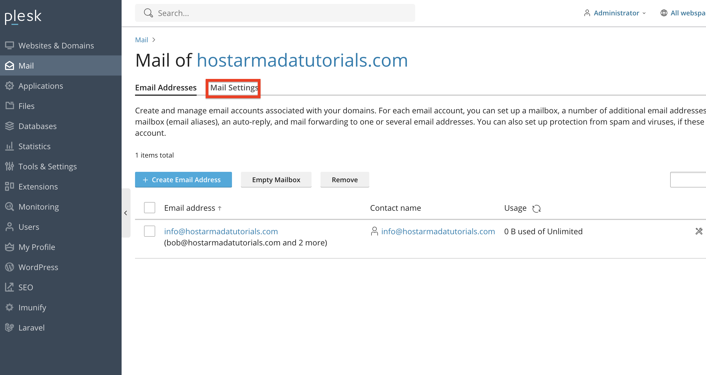Open the mail tools icon for info@ row
Viewport: 706px width, 375px height.
699,231
